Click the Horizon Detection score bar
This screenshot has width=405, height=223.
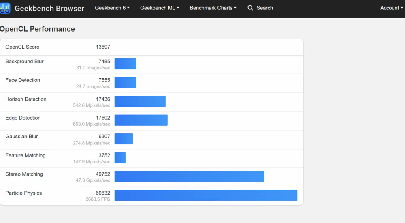140,101
